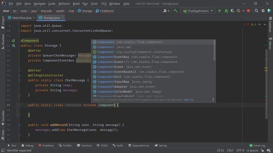
Task: Click the Next Tip link in completion popup
Action: [x=189, y=100]
